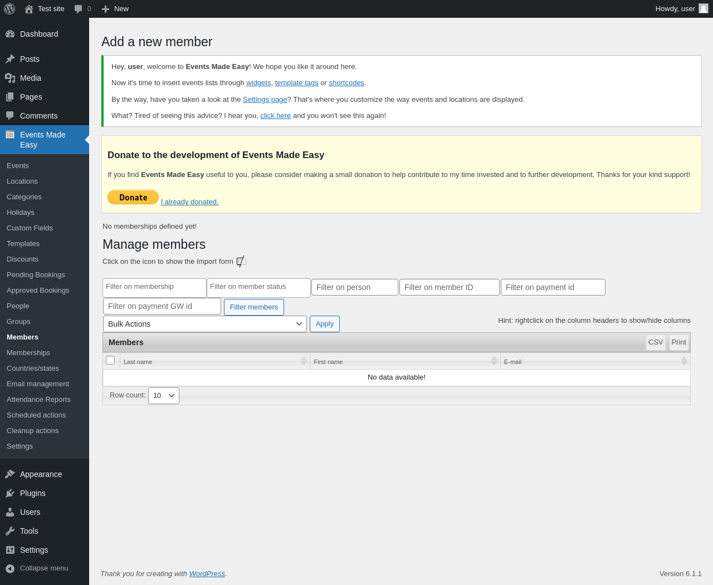Open the Filter on membership selector

154,288
